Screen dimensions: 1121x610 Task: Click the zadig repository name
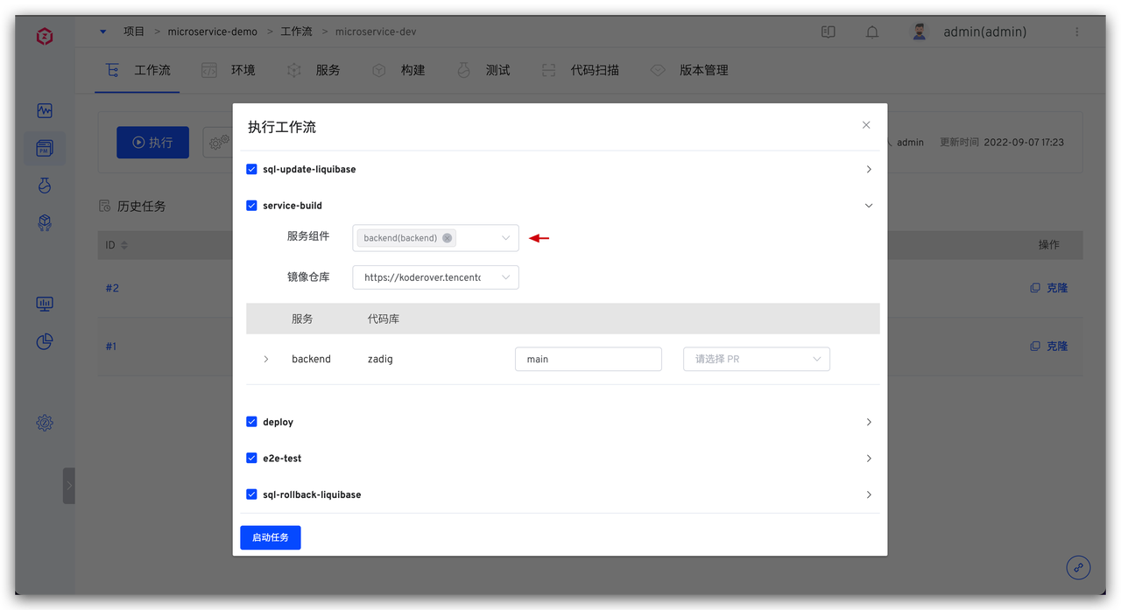(380, 359)
